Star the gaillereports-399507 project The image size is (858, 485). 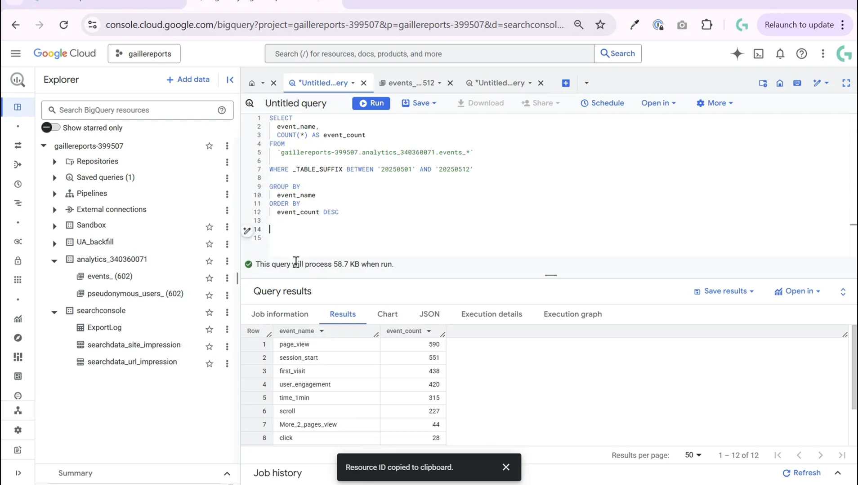[209, 145]
